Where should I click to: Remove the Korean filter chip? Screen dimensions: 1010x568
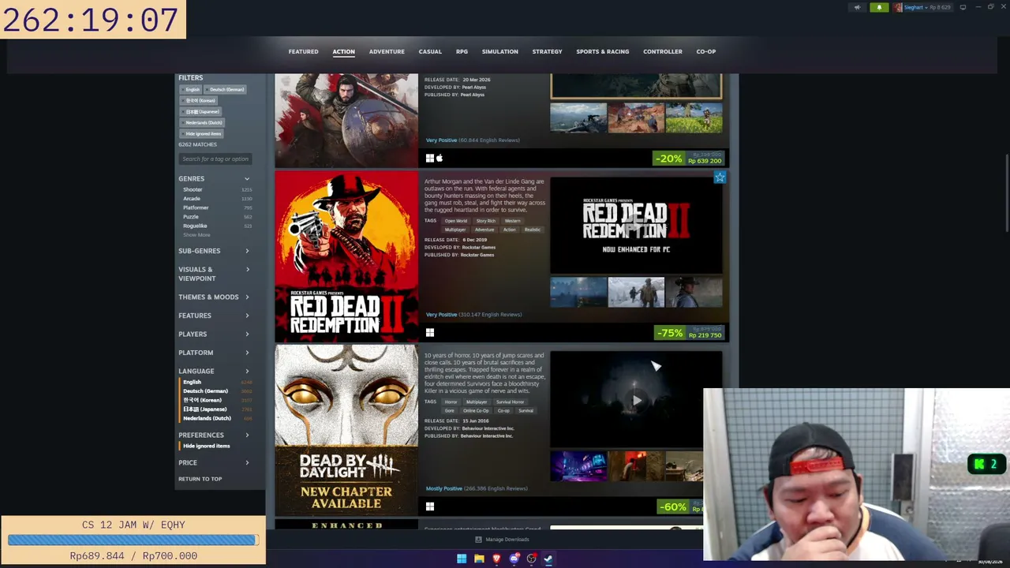click(199, 101)
